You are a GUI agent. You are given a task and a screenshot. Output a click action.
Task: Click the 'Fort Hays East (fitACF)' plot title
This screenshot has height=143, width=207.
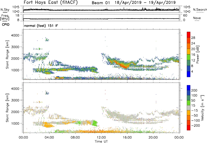click(x=51, y=3)
